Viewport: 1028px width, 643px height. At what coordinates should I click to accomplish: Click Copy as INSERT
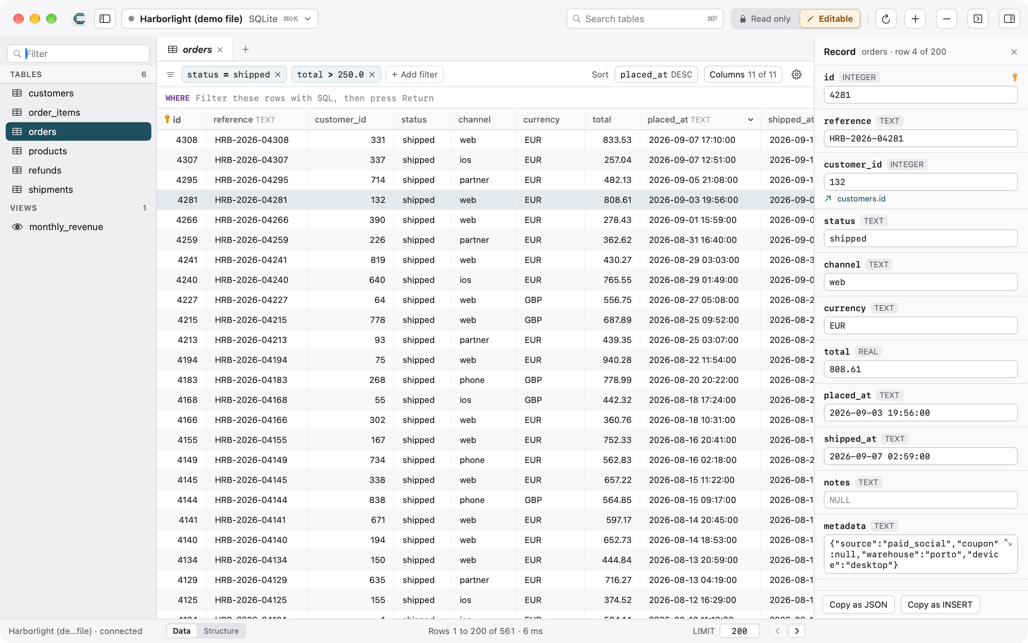939,604
